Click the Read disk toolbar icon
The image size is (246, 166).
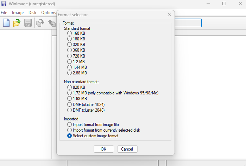pos(40,23)
